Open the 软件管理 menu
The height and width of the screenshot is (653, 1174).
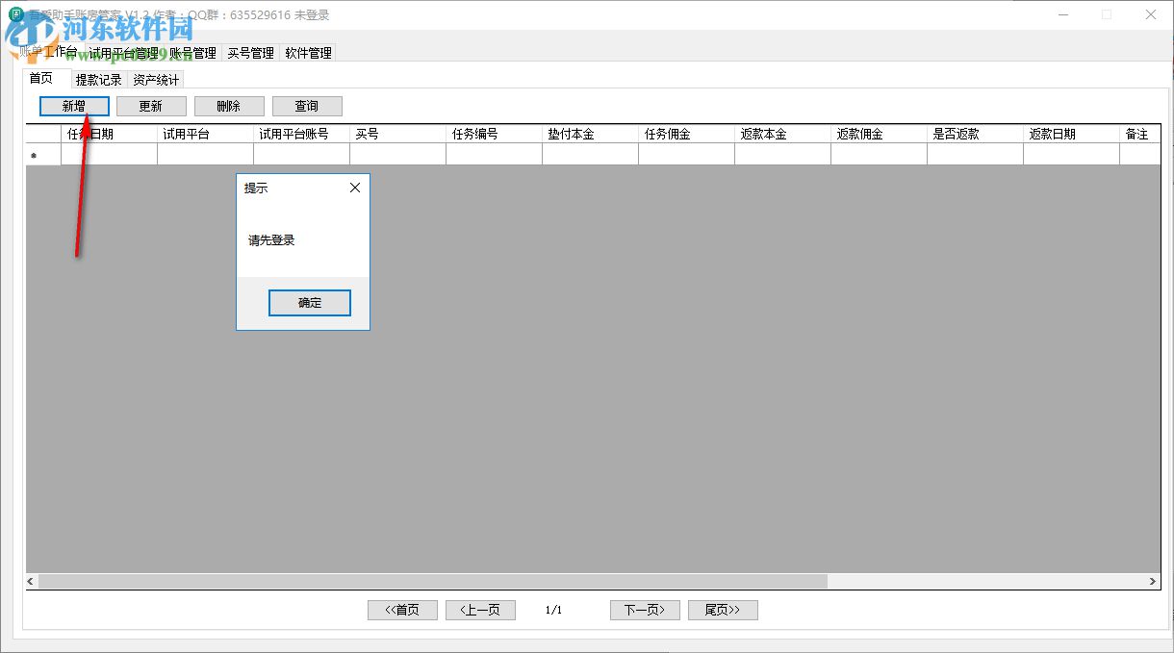(x=308, y=53)
